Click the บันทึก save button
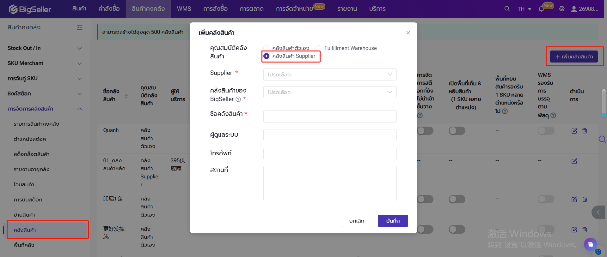This screenshot has height=257, width=607. click(x=393, y=221)
